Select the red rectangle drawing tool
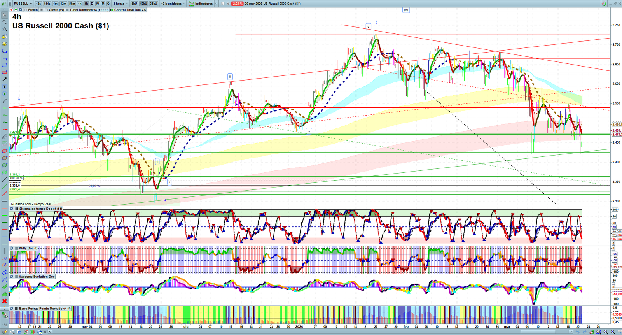Screen dimensions: 622x335 (4, 72)
